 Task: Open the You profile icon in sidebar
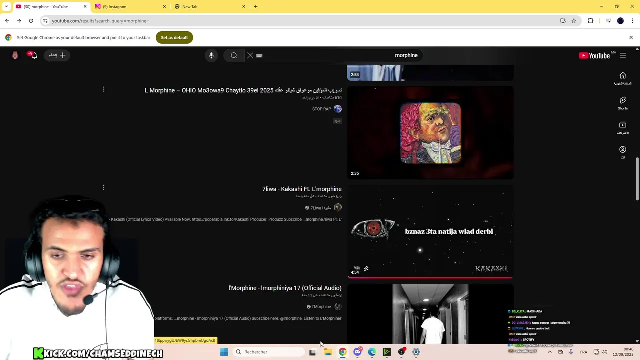pyautogui.click(x=623, y=152)
